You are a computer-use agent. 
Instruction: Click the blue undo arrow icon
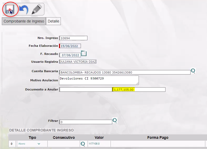click(23, 10)
